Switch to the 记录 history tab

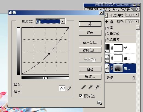point(126,10)
